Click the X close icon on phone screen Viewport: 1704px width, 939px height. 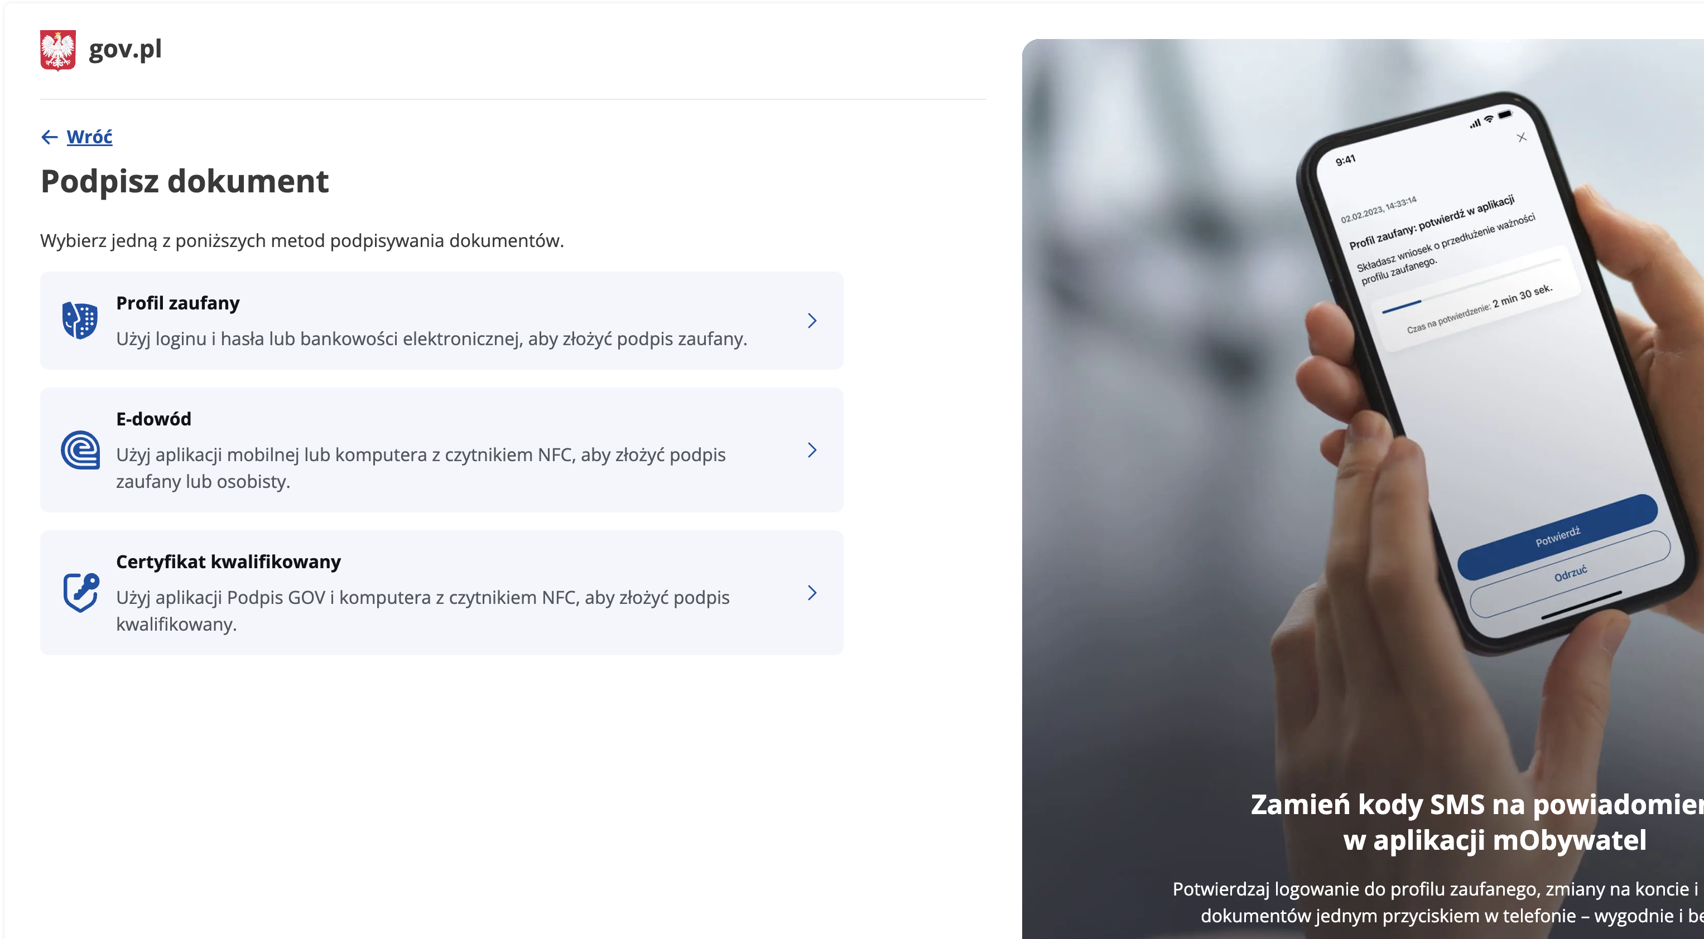click(1522, 138)
